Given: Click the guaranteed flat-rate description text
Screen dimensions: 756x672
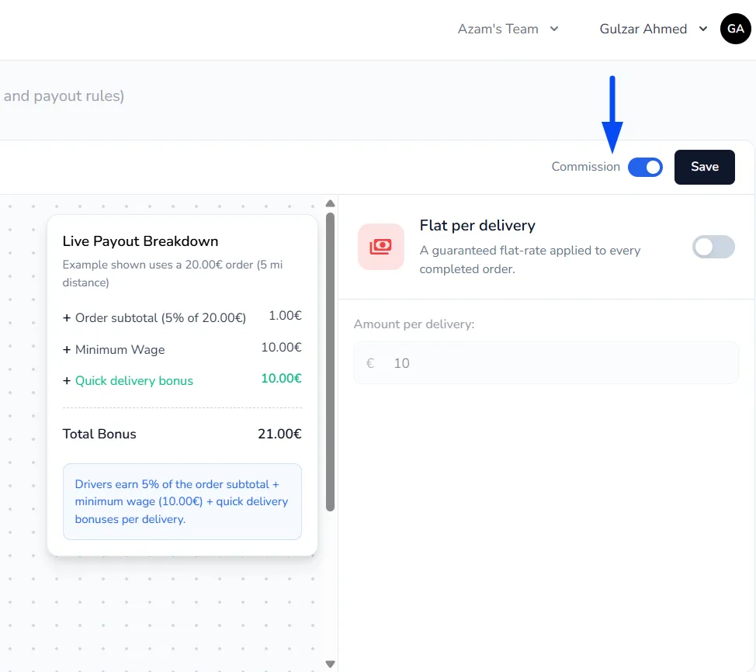Looking at the screenshot, I should click(530, 260).
